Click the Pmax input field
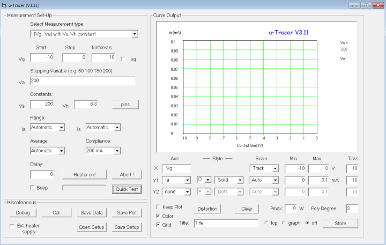This screenshot has width=386, height=245. pos(291,209)
